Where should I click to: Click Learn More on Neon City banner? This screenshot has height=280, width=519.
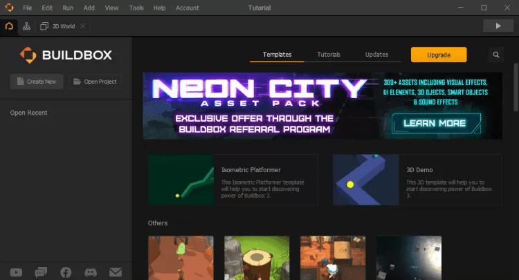click(436, 123)
